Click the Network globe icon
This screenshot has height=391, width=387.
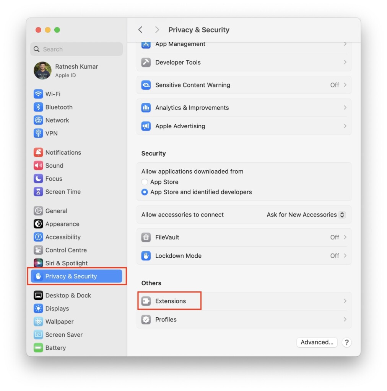coord(38,120)
